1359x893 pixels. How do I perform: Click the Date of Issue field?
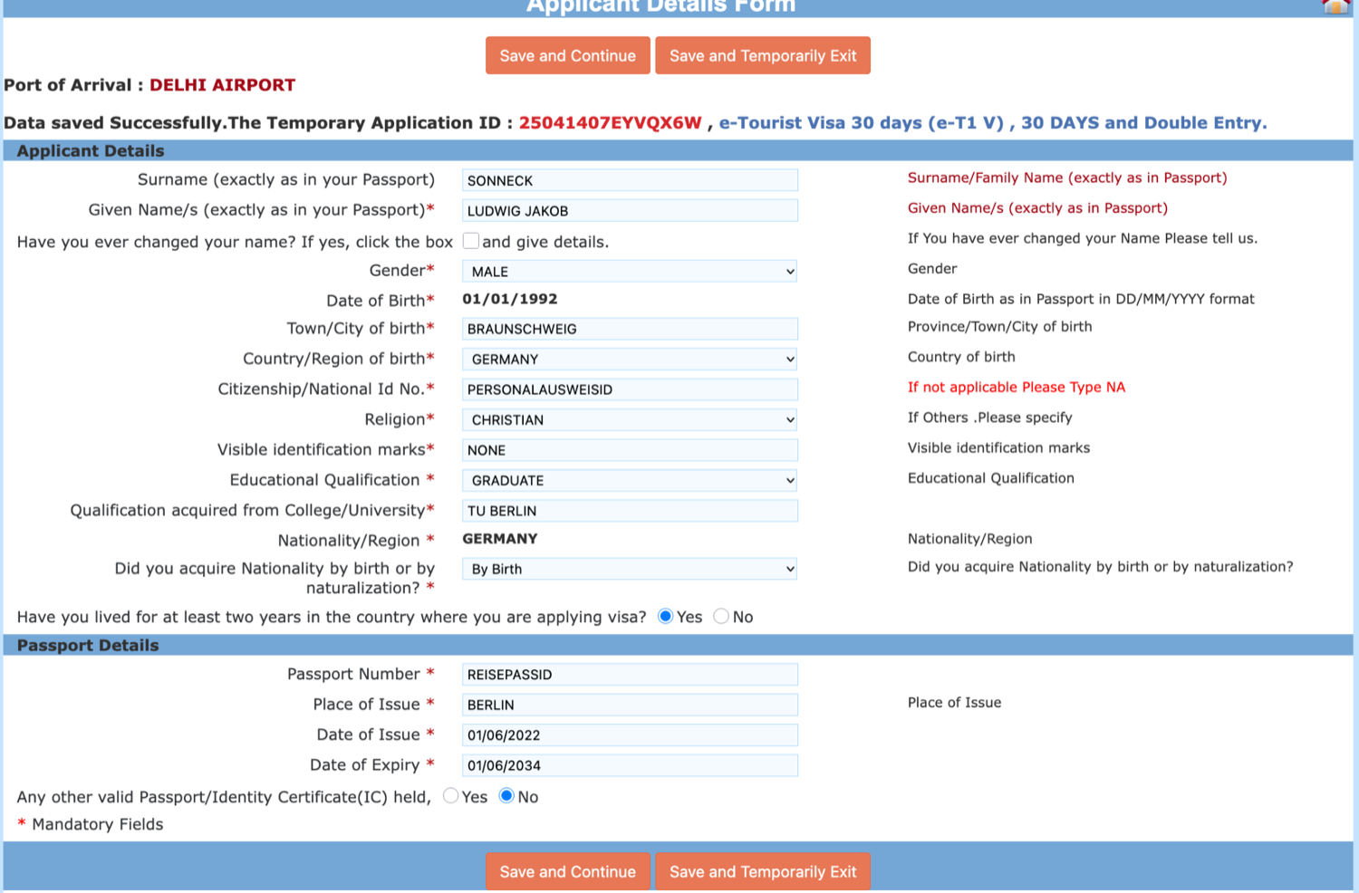tap(630, 735)
